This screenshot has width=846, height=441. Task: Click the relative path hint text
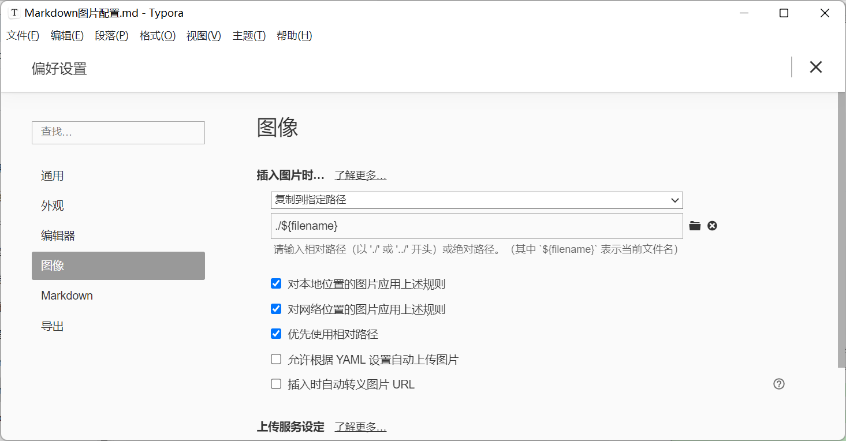click(478, 250)
